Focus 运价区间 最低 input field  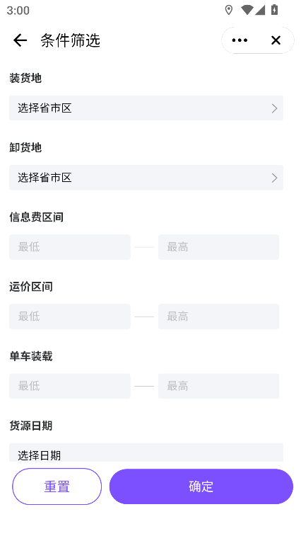[x=70, y=317]
